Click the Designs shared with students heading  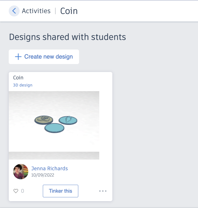(x=68, y=37)
